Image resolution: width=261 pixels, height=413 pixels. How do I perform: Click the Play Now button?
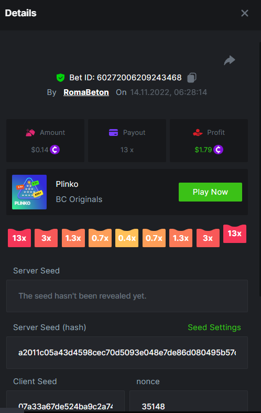point(210,192)
